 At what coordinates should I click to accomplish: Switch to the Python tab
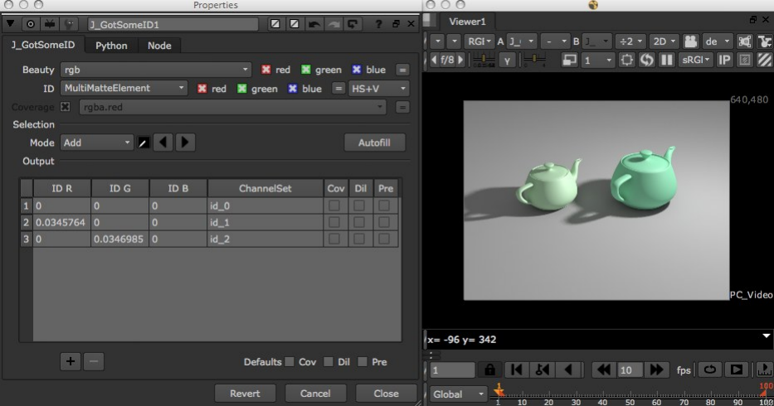pyautogui.click(x=111, y=46)
